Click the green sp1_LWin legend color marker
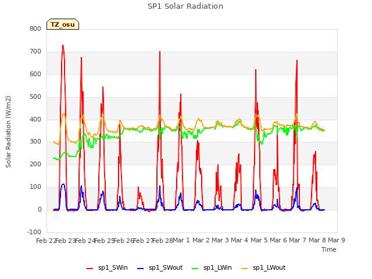This screenshot has height=279, width=372. [195, 269]
